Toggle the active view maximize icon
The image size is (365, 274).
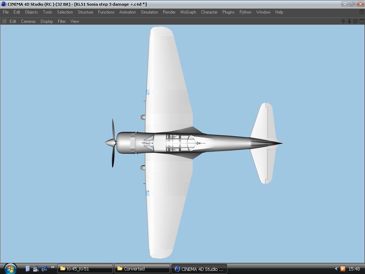361,21
